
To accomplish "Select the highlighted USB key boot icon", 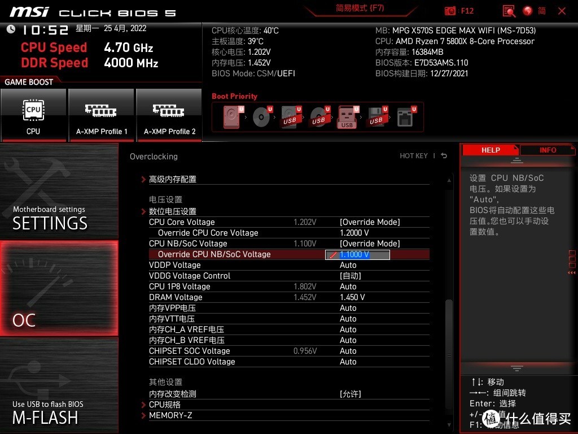I will tap(348, 118).
